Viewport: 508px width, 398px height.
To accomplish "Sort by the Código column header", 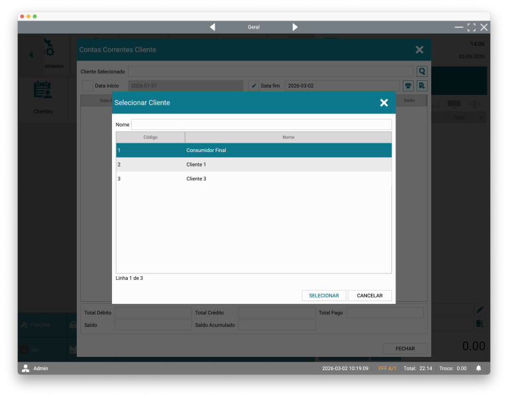I will pyautogui.click(x=150, y=137).
